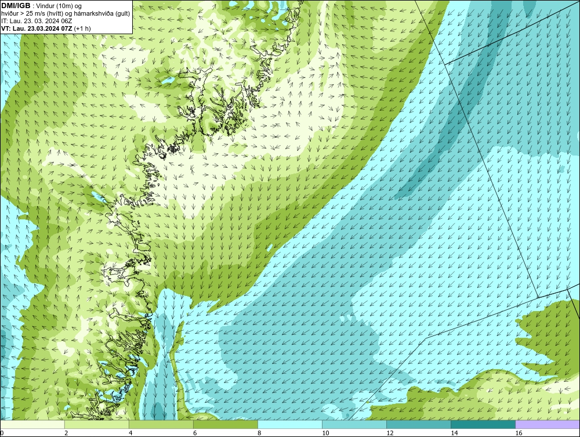Click the 0–2 m/s palest legend swatch
The width and height of the screenshot is (580, 437).
32,424
